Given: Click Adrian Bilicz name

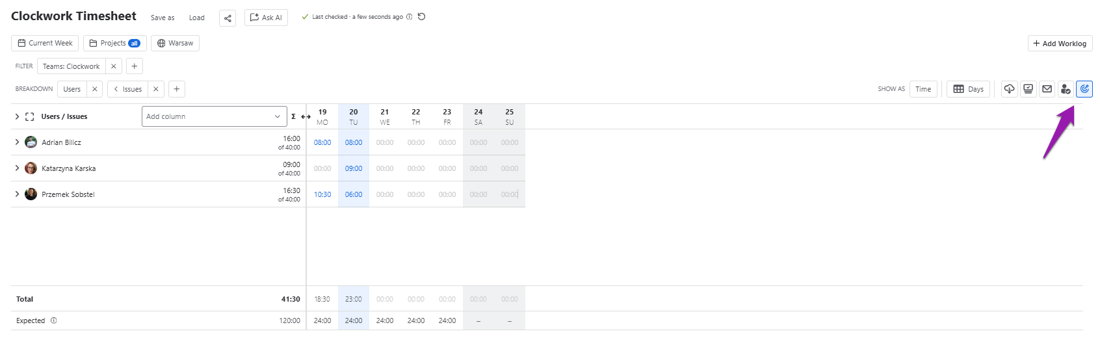Looking at the screenshot, I should [x=61, y=142].
